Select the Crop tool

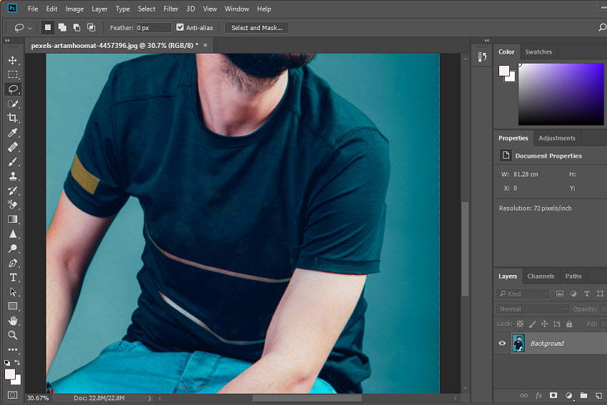(x=13, y=118)
